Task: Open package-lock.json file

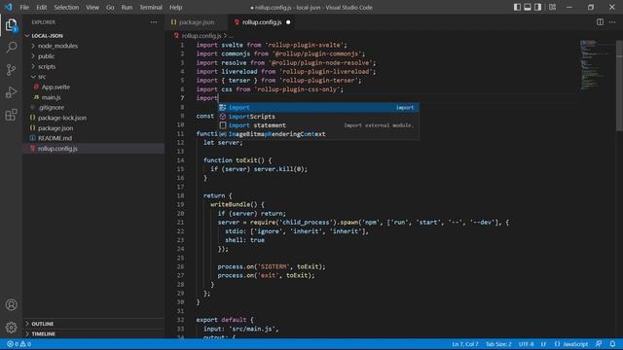Action: point(93,118)
